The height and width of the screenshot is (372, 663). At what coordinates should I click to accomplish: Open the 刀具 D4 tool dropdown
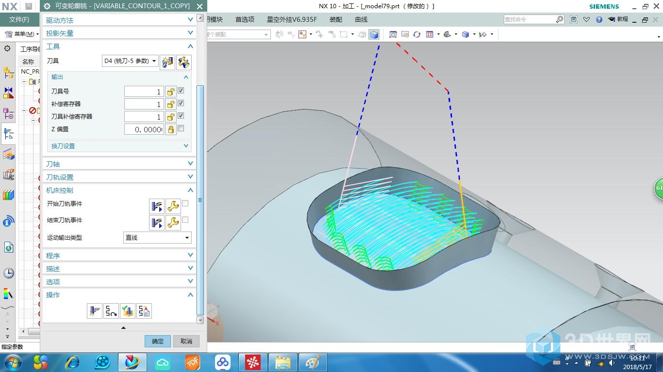coord(131,61)
